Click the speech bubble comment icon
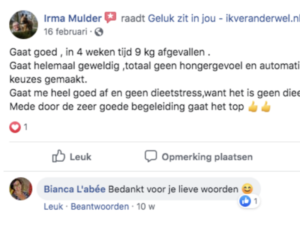The width and height of the screenshot is (300, 225). click(151, 156)
